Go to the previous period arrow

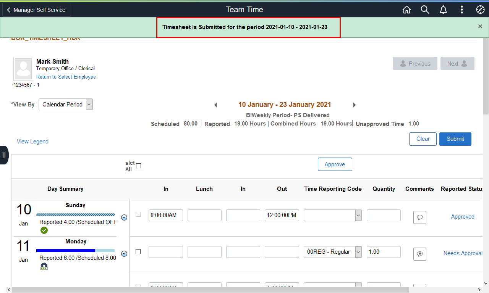click(215, 105)
